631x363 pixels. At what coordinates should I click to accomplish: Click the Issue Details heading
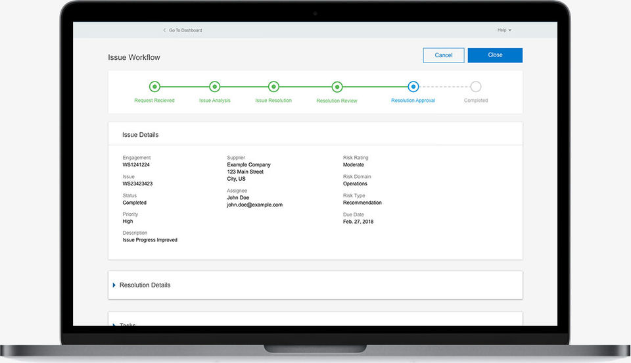[141, 135]
